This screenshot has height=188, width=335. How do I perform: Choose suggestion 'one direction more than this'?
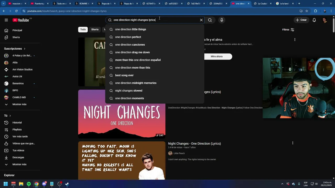tap(155, 68)
